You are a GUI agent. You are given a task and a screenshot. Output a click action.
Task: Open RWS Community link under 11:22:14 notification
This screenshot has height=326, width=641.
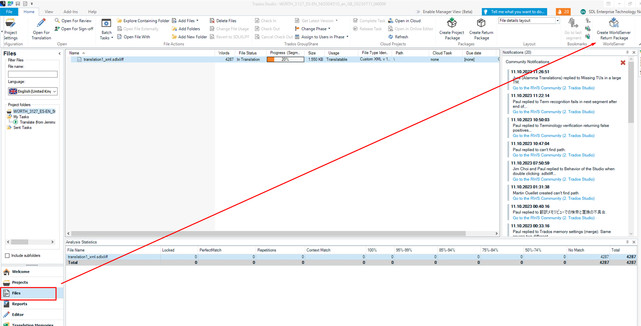click(x=553, y=112)
